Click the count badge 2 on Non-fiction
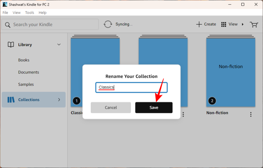The width and height of the screenshot is (263, 168). pos(212,101)
